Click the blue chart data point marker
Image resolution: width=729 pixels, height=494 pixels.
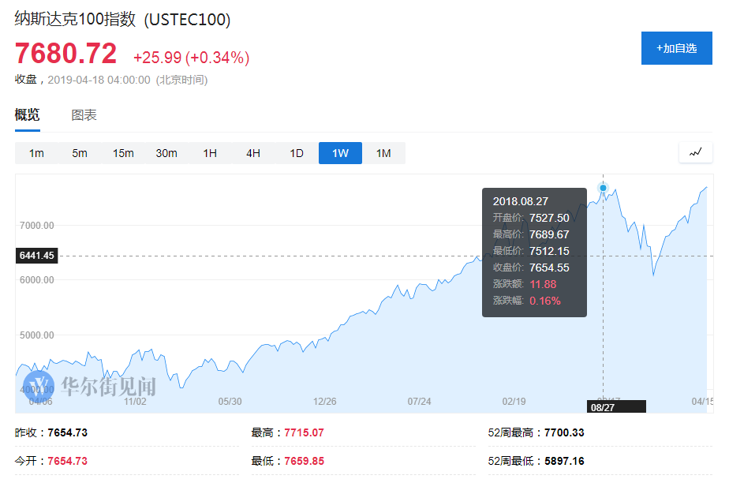click(x=603, y=188)
